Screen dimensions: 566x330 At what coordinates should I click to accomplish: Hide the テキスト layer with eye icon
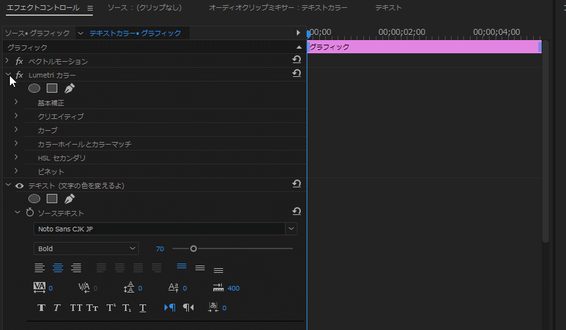(x=20, y=186)
